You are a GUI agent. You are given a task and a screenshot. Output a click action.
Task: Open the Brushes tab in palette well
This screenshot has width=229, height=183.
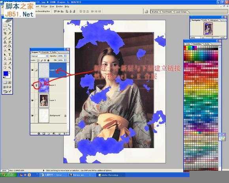click(155, 12)
